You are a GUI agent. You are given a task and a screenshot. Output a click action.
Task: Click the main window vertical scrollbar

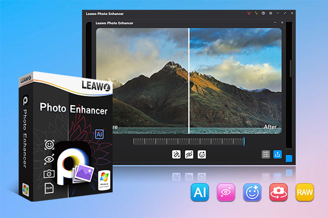pyautogui.click(x=291, y=69)
